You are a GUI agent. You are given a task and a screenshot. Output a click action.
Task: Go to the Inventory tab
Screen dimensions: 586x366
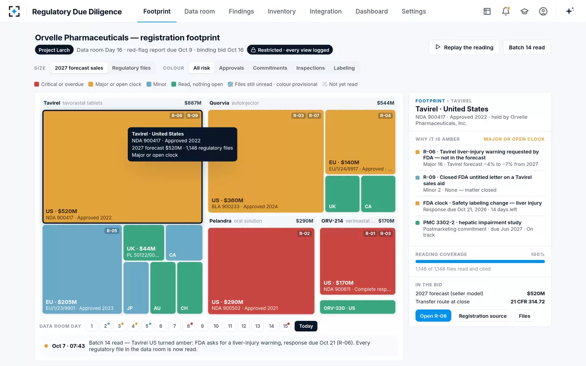(x=282, y=11)
